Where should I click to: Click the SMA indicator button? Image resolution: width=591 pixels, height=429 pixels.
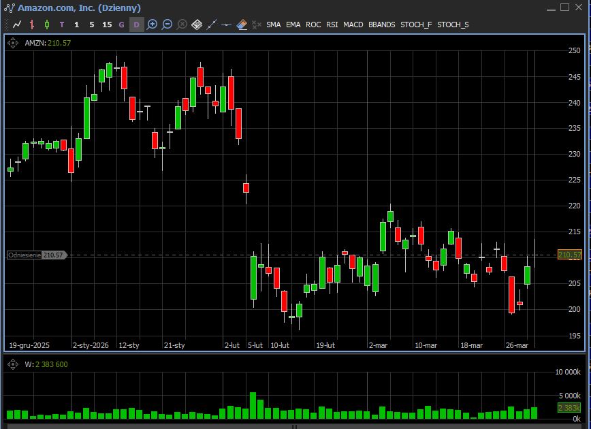click(x=273, y=25)
